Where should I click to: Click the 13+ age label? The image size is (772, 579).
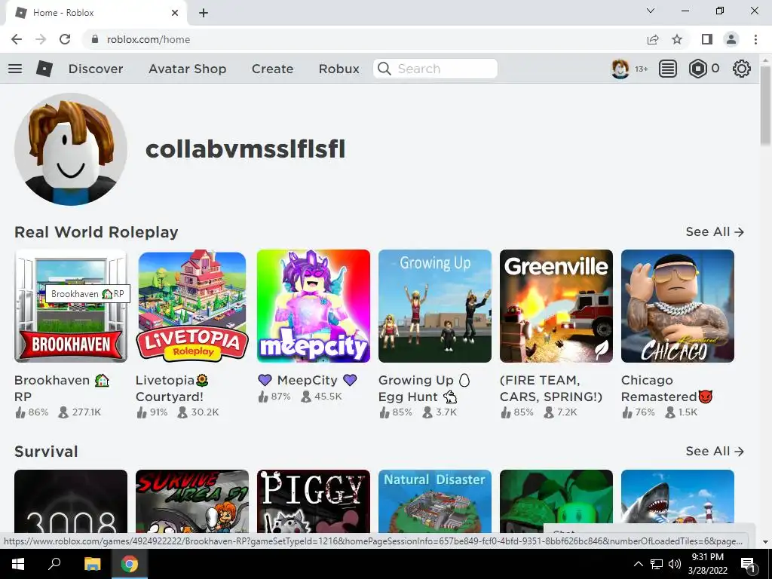pyautogui.click(x=641, y=69)
